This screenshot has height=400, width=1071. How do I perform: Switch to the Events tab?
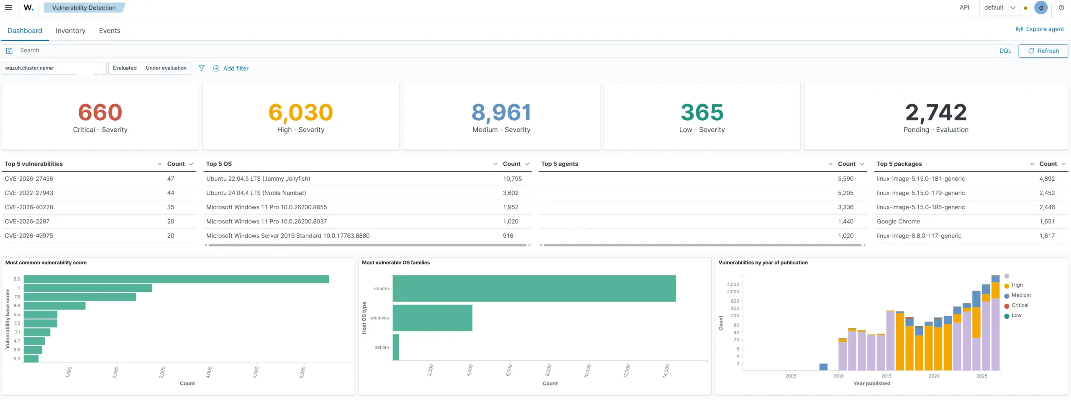110,31
